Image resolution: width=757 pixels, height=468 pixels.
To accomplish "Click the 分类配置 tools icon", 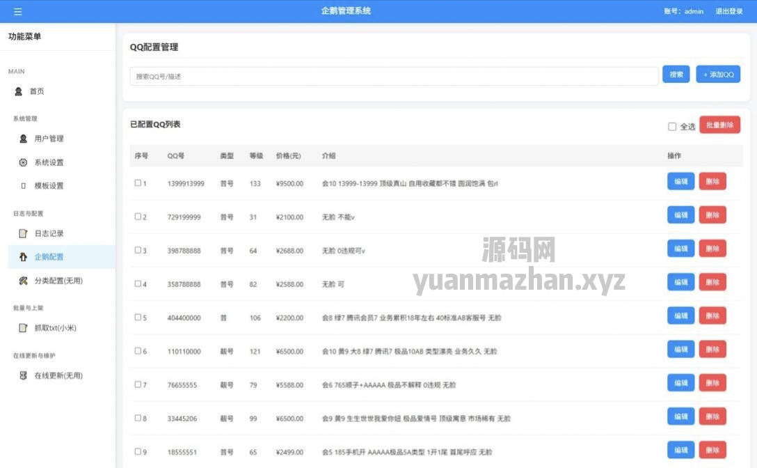I will [24, 281].
